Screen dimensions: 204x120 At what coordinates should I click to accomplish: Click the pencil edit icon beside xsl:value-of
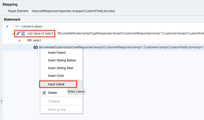pyautogui.click(x=18, y=33)
